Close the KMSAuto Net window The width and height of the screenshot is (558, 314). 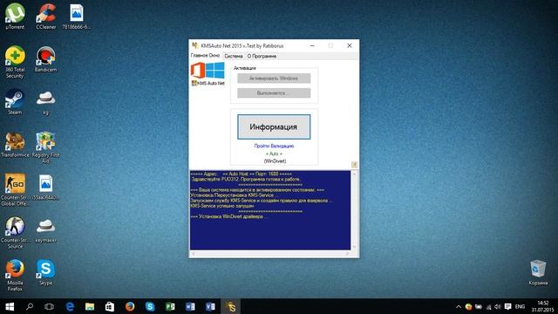pyautogui.click(x=350, y=45)
